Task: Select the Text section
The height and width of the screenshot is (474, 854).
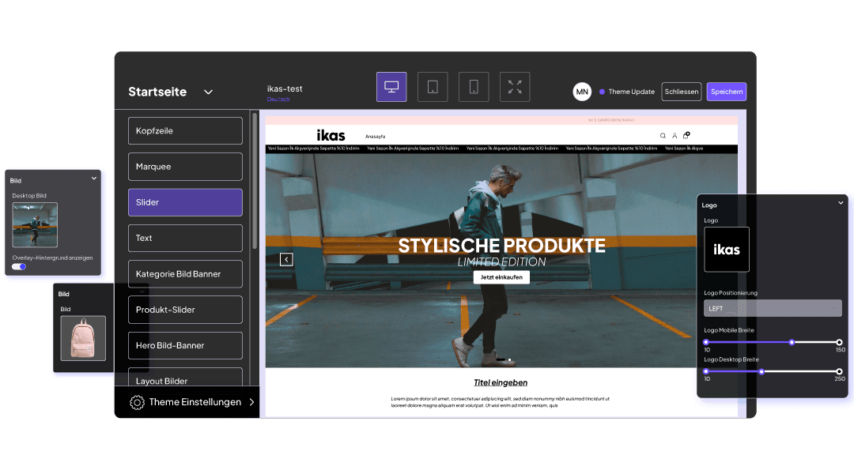Action: pyautogui.click(x=185, y=238)
